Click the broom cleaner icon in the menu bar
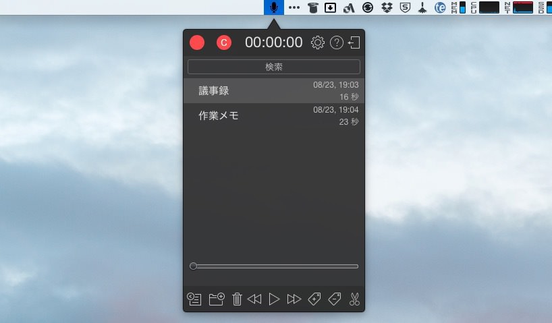 (x=422, y=7)
